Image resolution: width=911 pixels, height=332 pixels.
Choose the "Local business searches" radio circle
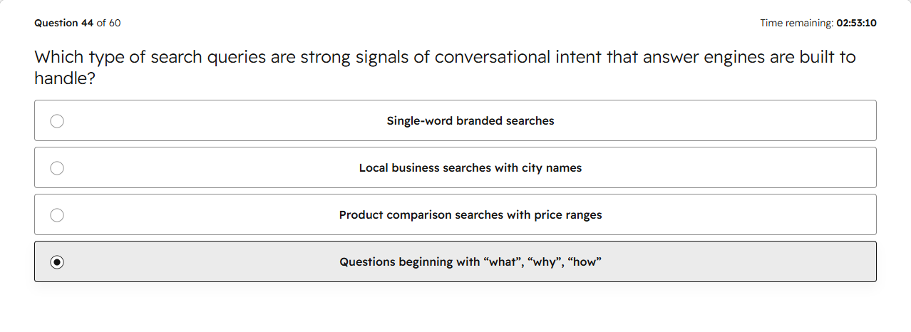(57, 168)
